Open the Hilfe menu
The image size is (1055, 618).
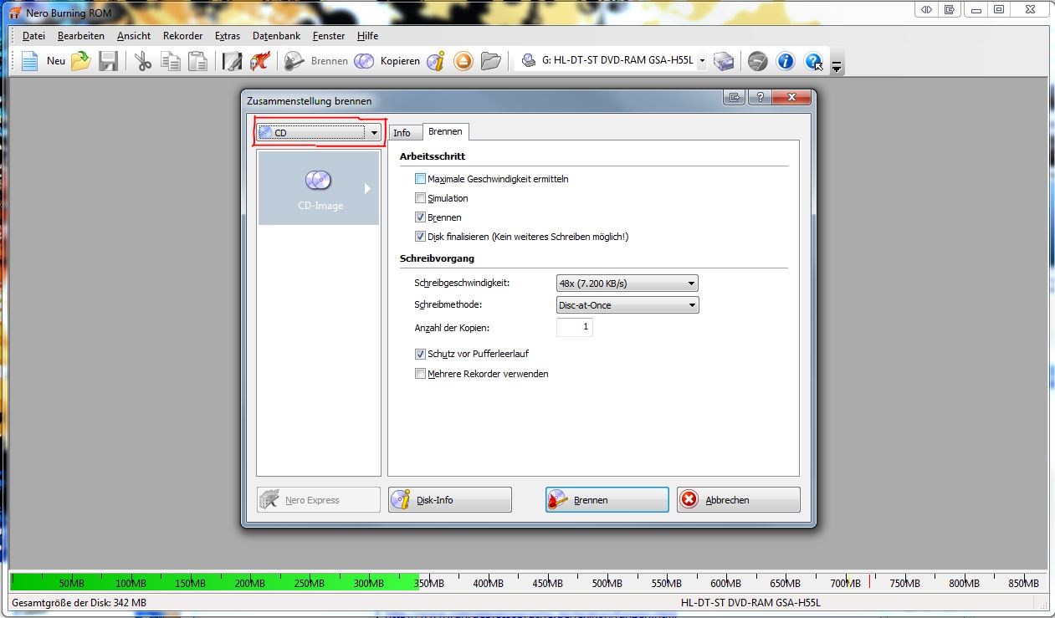367,36
